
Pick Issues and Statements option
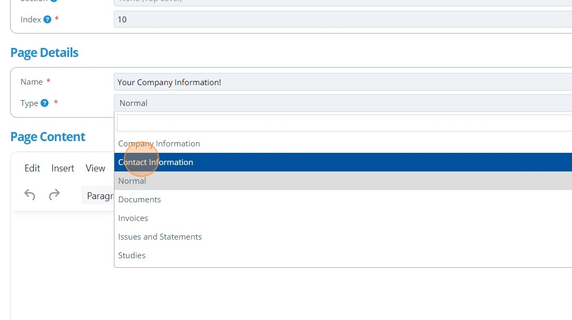[343, 236]
